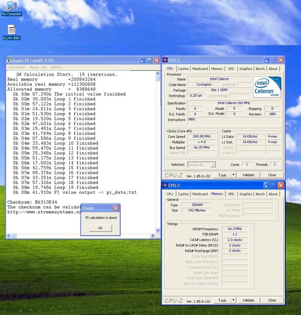Click Super PI horizontal scrollbar right arrow

(153, 236)
